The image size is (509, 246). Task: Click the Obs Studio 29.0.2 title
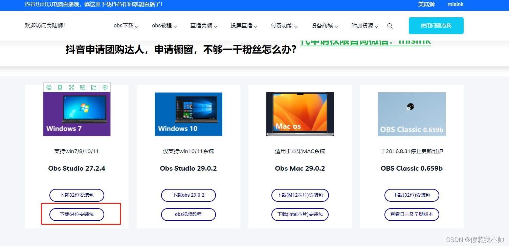pyautogui.click(x=189, y=168)
